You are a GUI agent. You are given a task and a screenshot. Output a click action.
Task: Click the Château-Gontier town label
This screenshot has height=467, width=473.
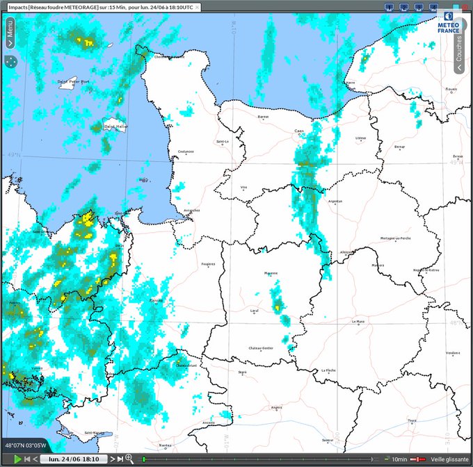tap(261, 348)
